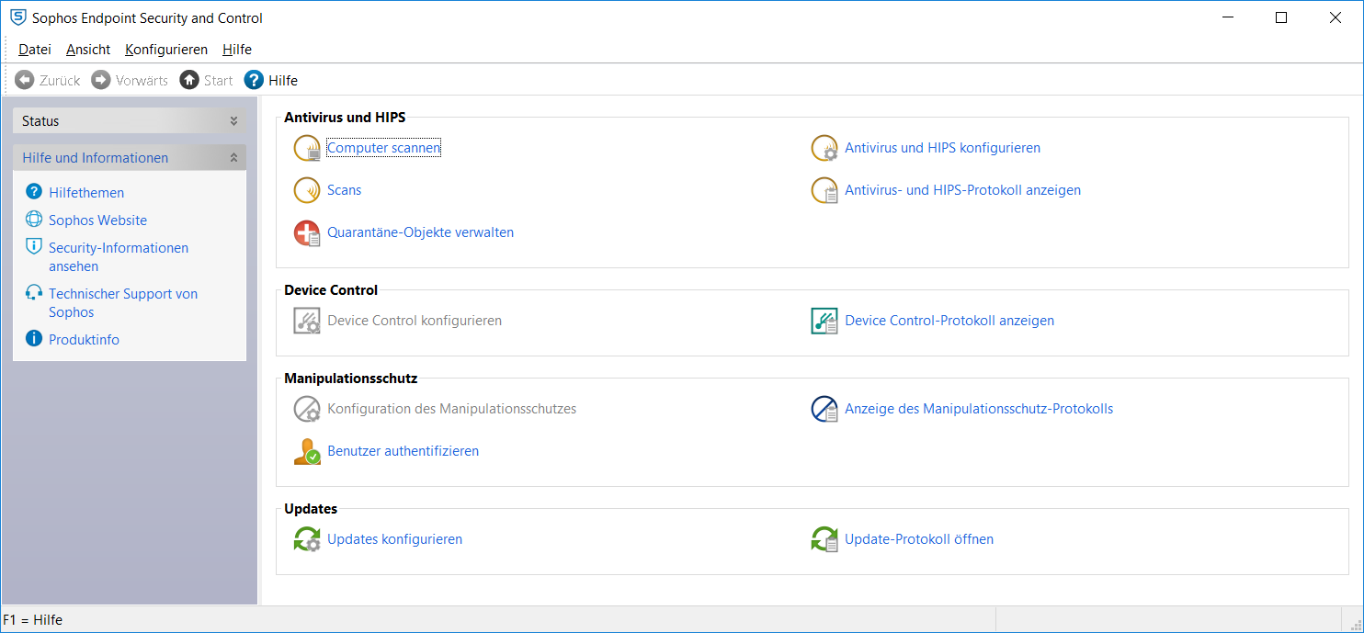Collapse the Hilfe und Informationen panel
Viewport: 1364px width, 633px height.
coord(233,158)
